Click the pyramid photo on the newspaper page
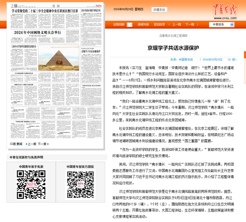 click(59, 58)
